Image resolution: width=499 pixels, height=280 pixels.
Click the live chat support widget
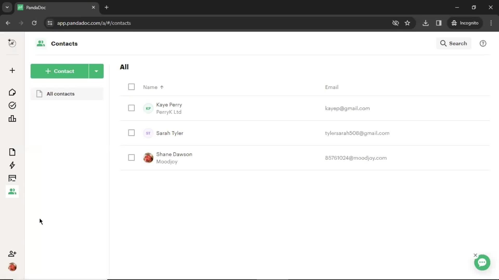coord(482,262)
